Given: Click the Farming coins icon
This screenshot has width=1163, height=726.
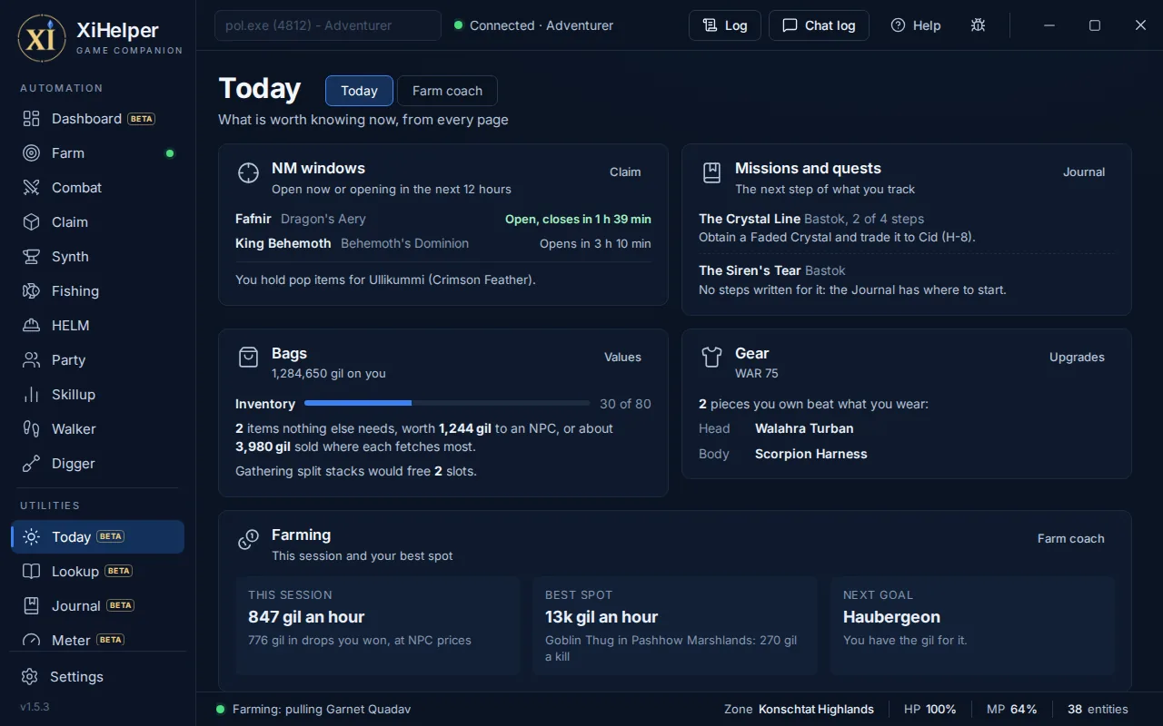Looking at the screenshot, I should click(x=248, y=540).
